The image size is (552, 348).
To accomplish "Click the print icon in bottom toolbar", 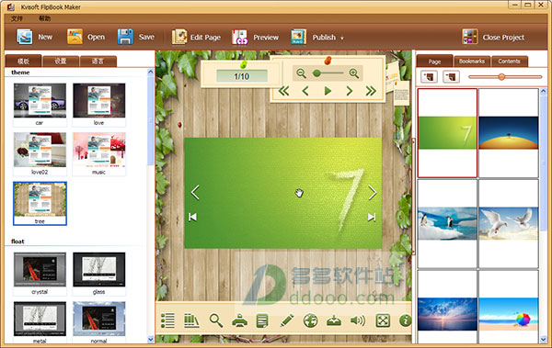I will (x=240, y=320).
